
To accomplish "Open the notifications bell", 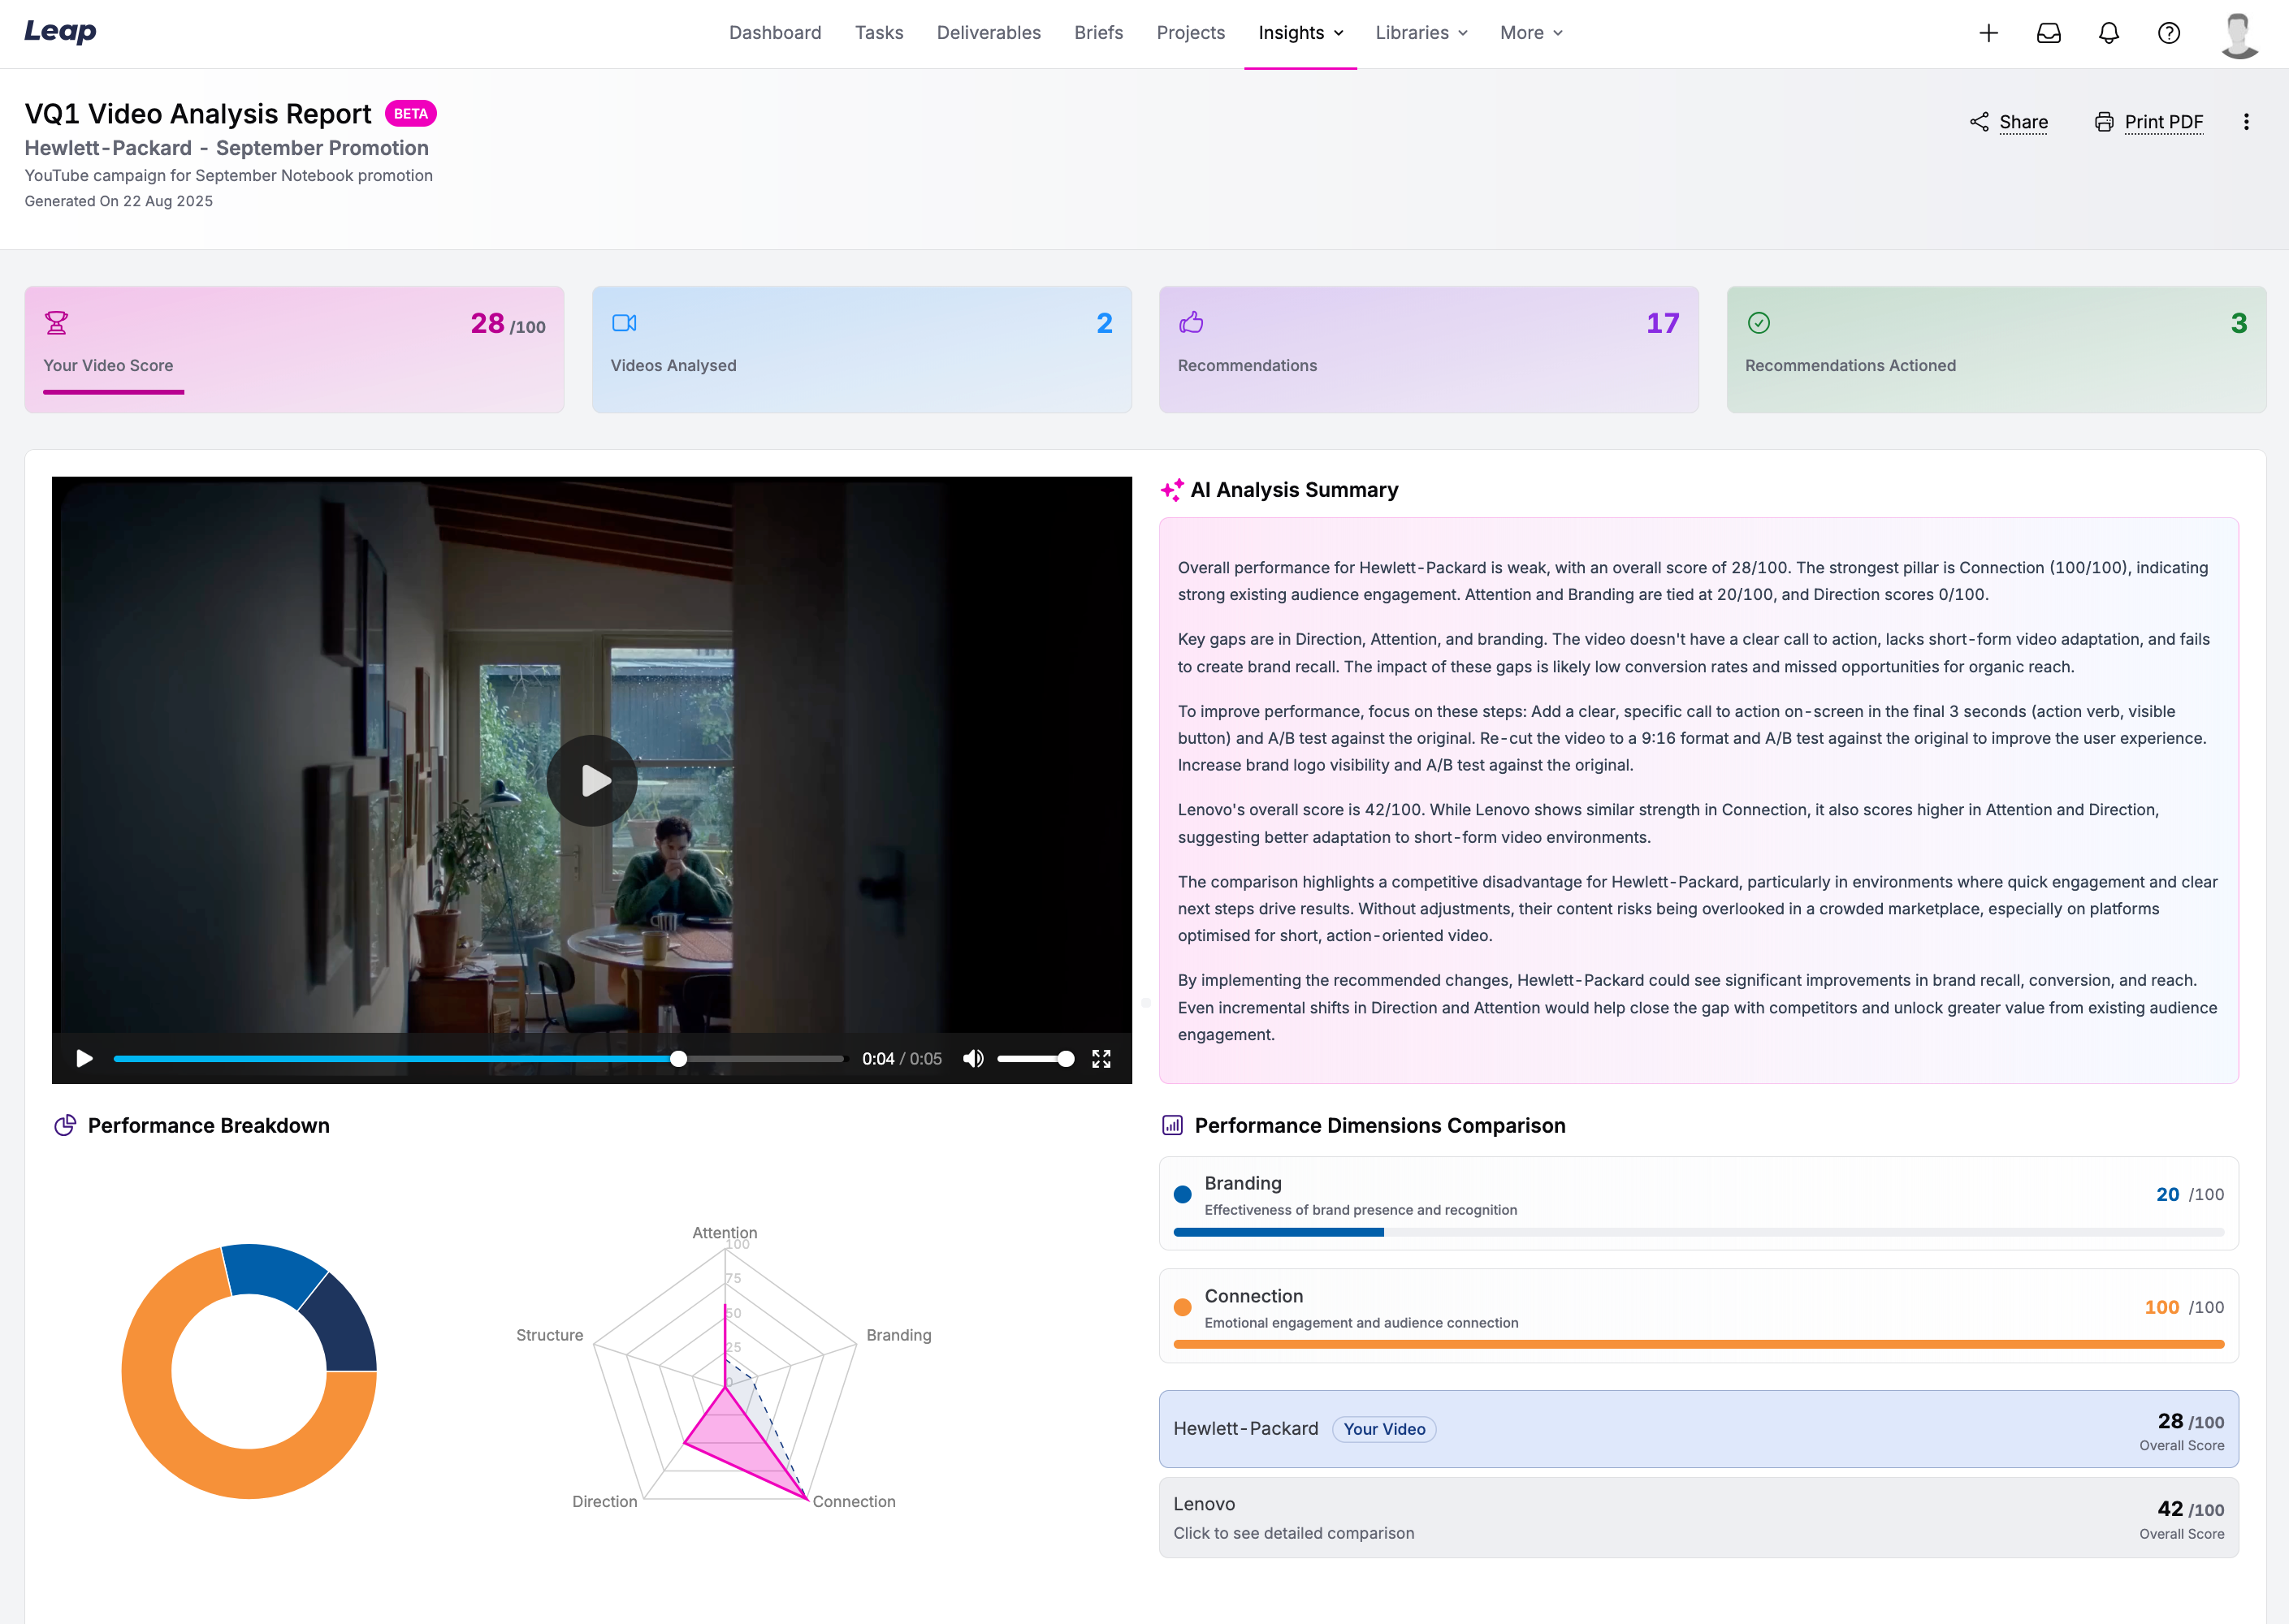I will point(2108,33).
